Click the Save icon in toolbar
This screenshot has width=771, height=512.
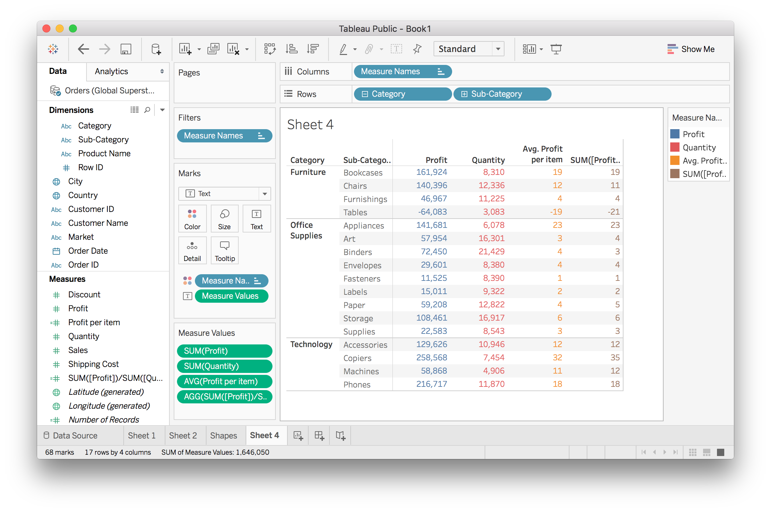(x=126, y=49)
